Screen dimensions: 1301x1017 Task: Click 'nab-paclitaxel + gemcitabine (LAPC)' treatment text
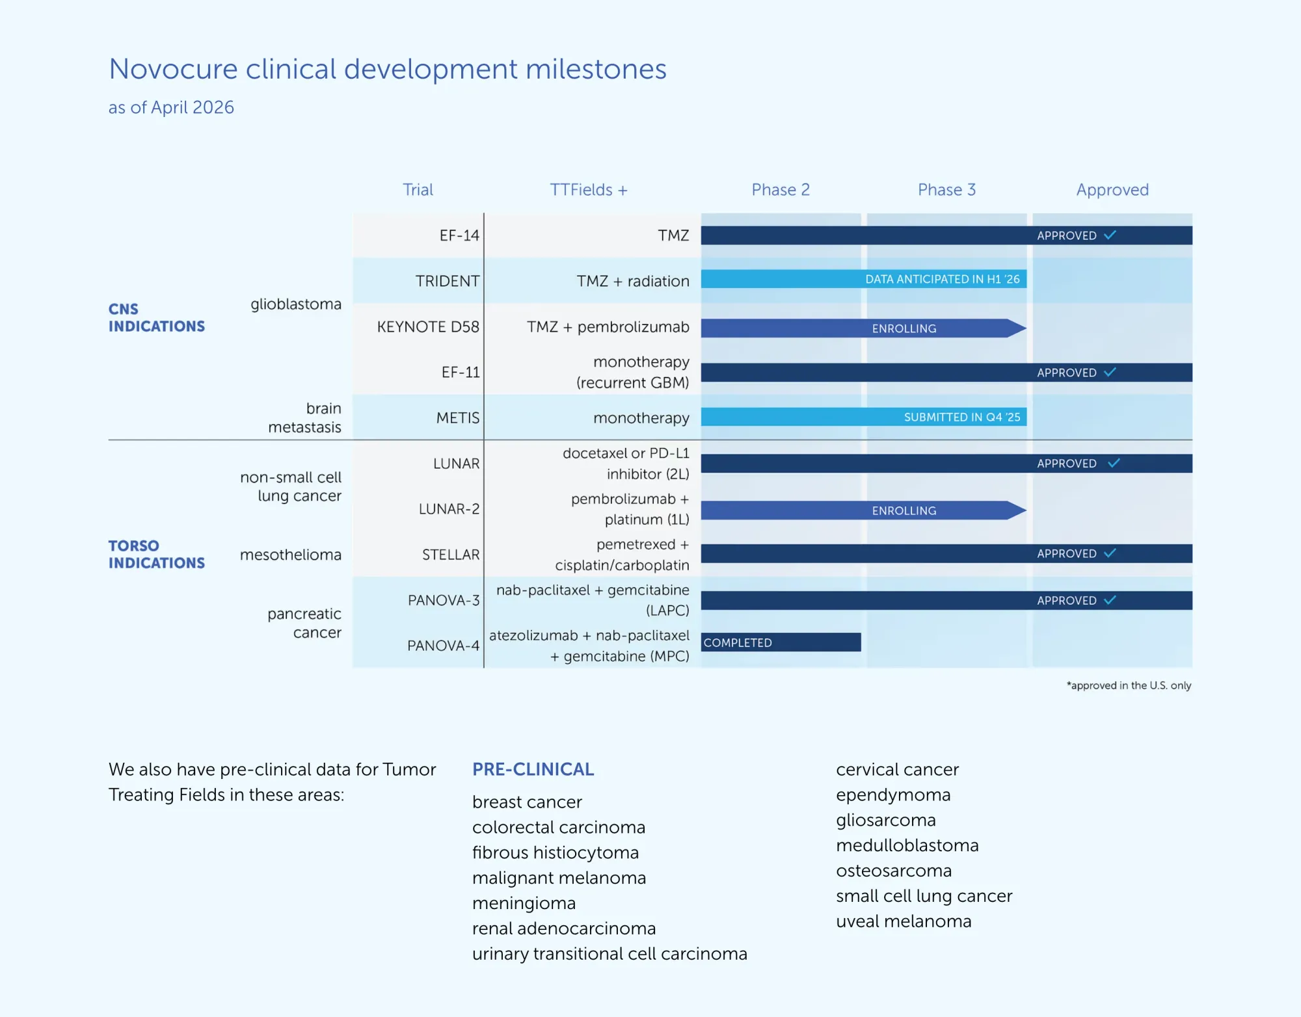tap(593, 600)
